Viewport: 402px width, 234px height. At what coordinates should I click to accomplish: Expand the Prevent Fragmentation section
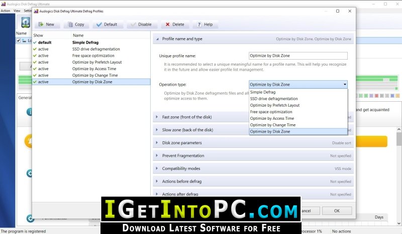pos(253,156)
